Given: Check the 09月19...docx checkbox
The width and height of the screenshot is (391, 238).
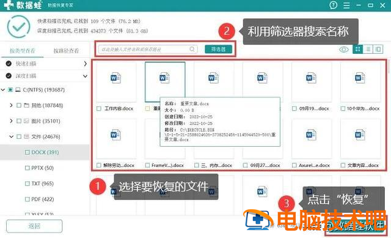Looking at the screenshot, I should [x=294, y=109].
